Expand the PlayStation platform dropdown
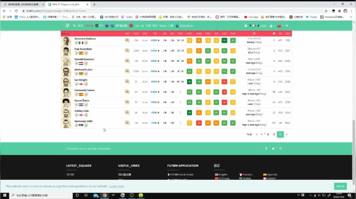Screen dimensions: 356x199 [272, 26]
